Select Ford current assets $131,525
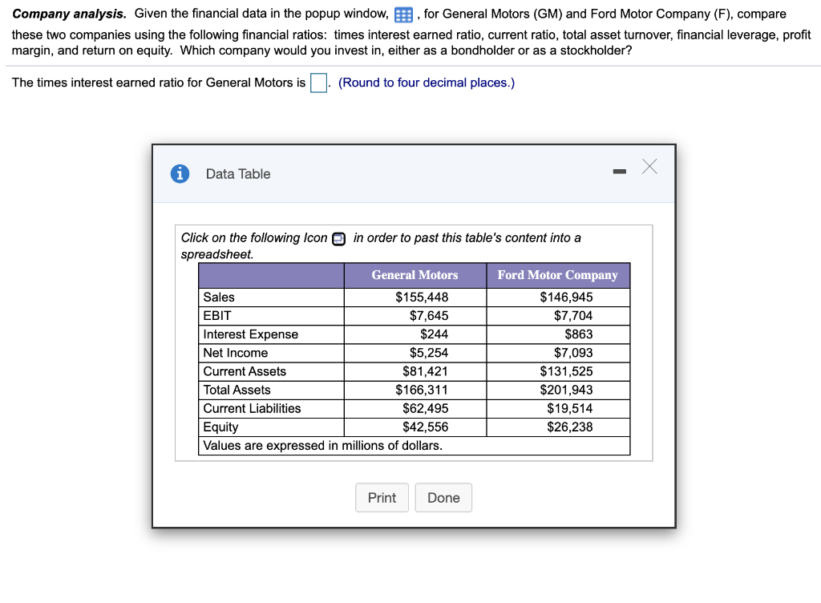821x603 pixels. pyautogui.click(x=566, y=371)
